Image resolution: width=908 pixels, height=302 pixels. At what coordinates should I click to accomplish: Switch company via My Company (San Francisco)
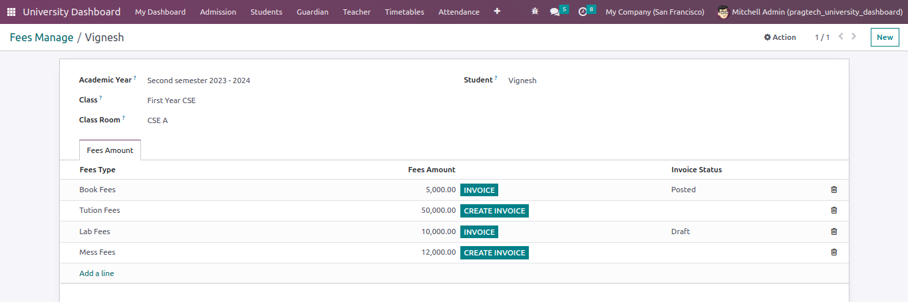655,12
